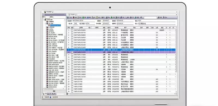
Task: Click the magnifier search icon in the toolbar
Action: [126, 17]
